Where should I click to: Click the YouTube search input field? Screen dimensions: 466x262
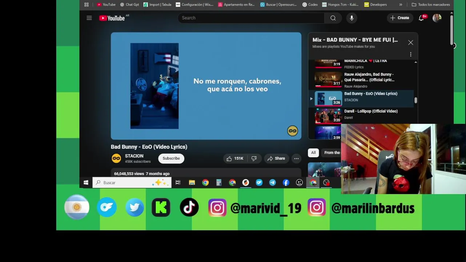point(251,18)
